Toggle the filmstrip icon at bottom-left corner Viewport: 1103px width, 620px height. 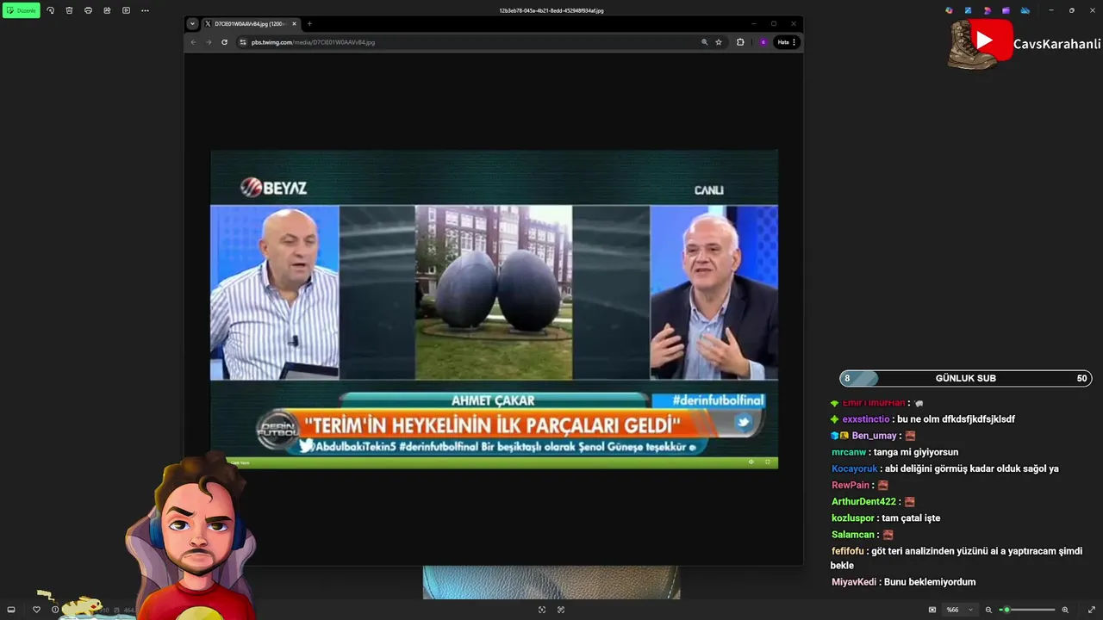coord(11,610)
